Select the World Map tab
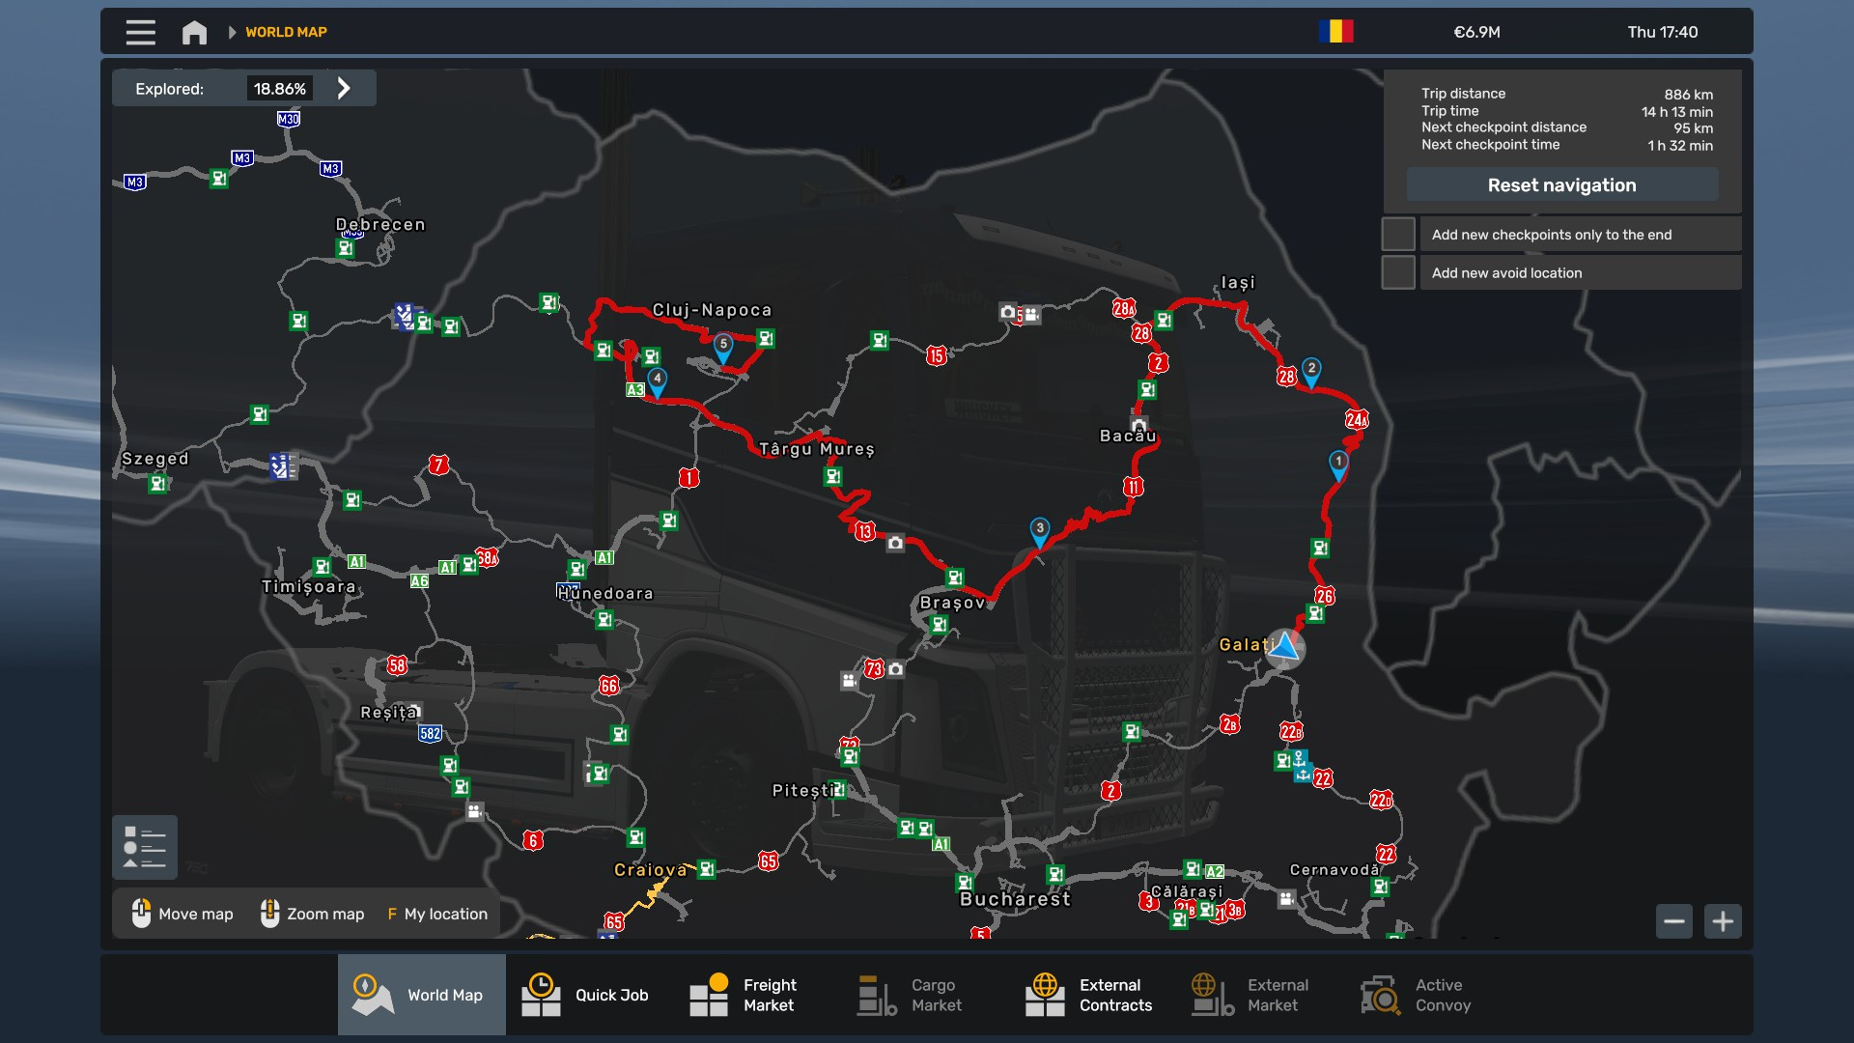The height and width of the screenshot is (1043, 1854). (x=422, y=995)
